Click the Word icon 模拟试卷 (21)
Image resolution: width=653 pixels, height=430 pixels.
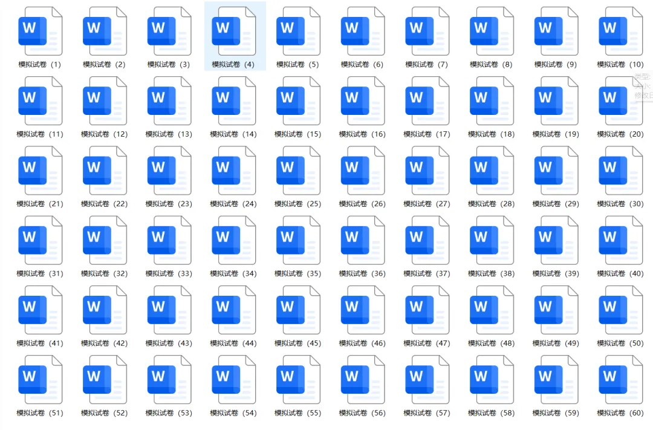pos(41,171)
